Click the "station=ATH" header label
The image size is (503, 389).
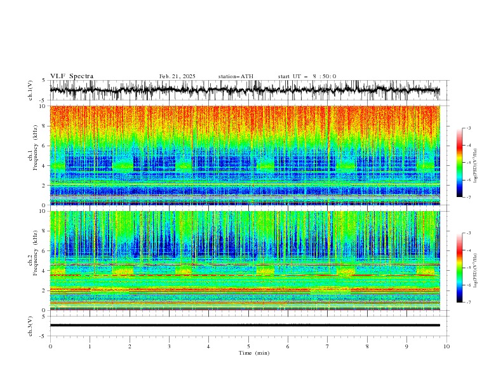[x=236, y=76]
